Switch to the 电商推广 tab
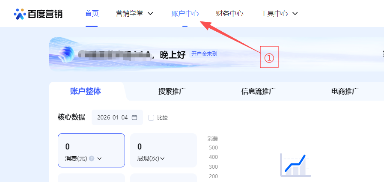Image resolution: width=384 pixels, height=182 pixels. pyautogui.click(x=345, y=91)
